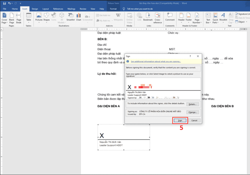
Task: Save the document from Quick Access toolbar
Action: point(4,3)
